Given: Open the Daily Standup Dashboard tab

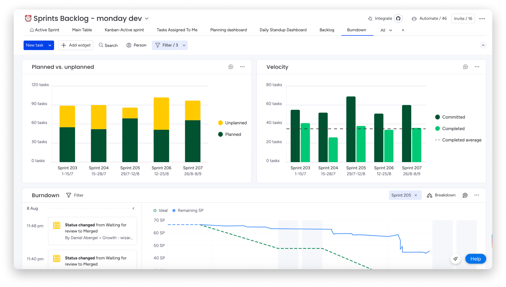Looking at the screenshot, I should pos(283,30).
